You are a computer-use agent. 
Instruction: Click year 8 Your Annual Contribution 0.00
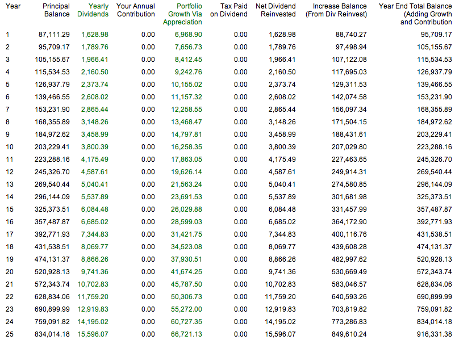(148, 121)
